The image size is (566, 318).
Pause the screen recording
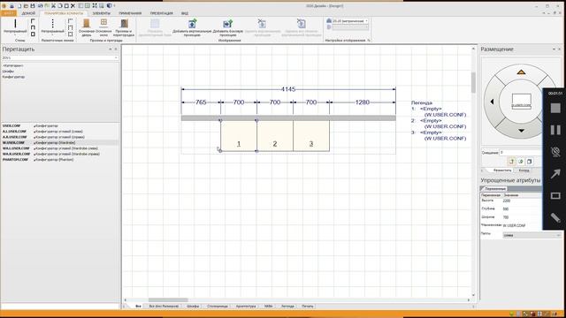coord(555,130)
